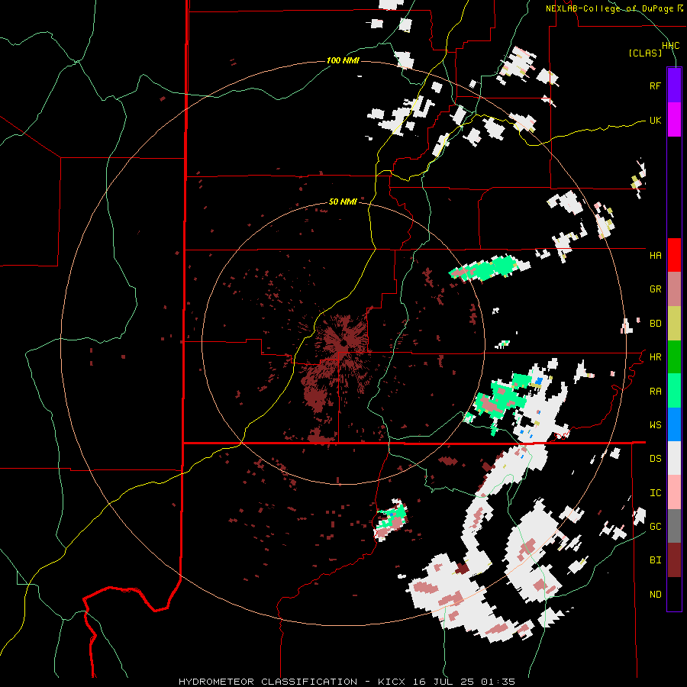Click the [CLAS] legend header
This screenshot has height=687, width=687.
[x=645, y=53]
